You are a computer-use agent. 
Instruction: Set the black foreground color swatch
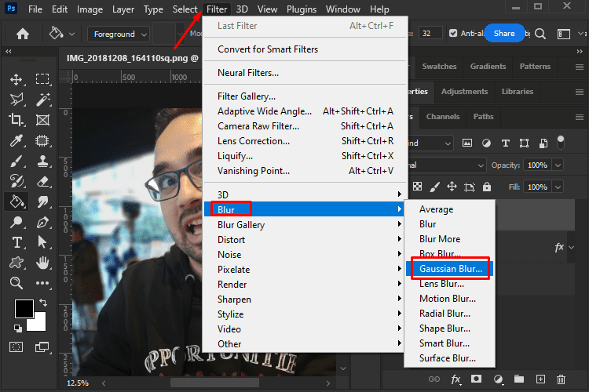[x=24, y=308]
